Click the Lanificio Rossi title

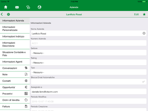[x=74, y=14]
